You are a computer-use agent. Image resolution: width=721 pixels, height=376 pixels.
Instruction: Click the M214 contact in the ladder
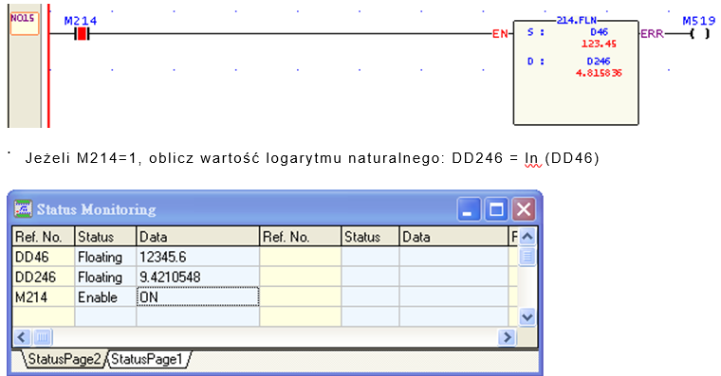[82, 33]
